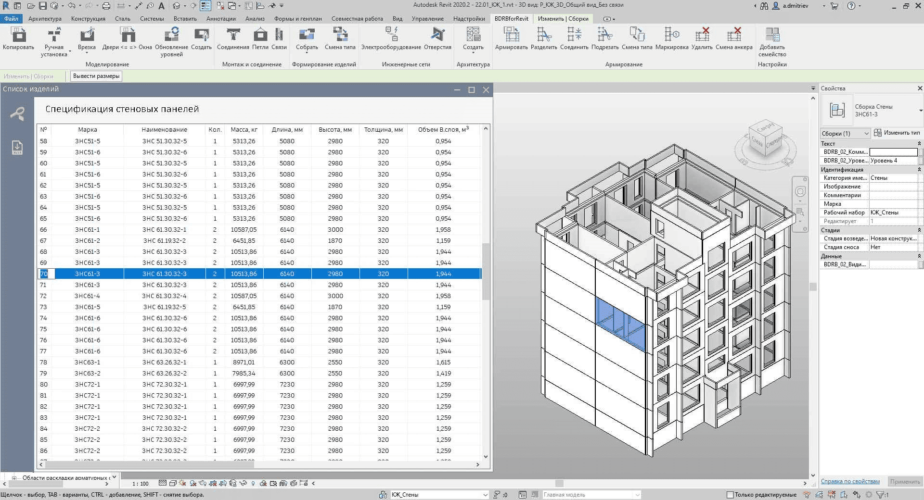Expand the КЖ_Стены workset dropdown in status bar

pyautogui.click(x=485, y=495)
